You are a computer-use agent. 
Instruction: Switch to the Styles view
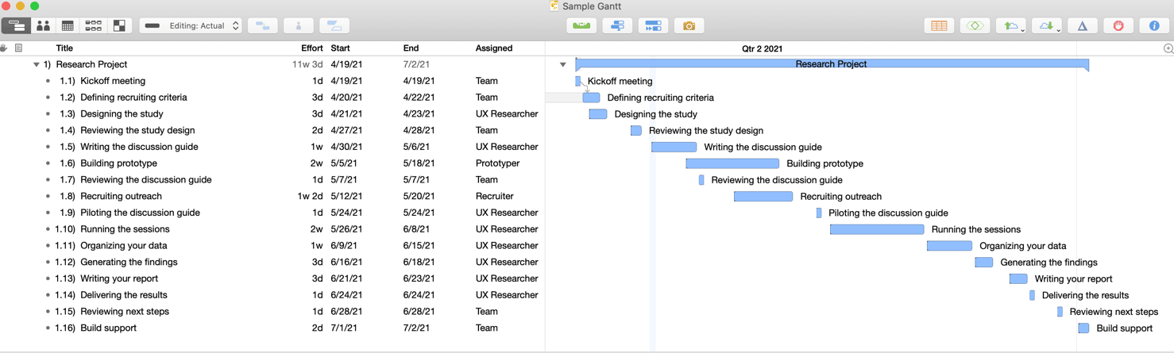coord(119,26)
